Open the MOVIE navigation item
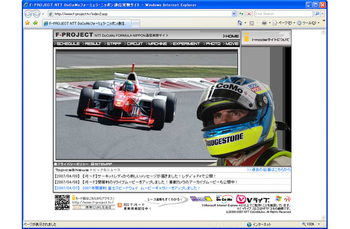The width and height of the screenshot is (350, 229). [231, 44]
